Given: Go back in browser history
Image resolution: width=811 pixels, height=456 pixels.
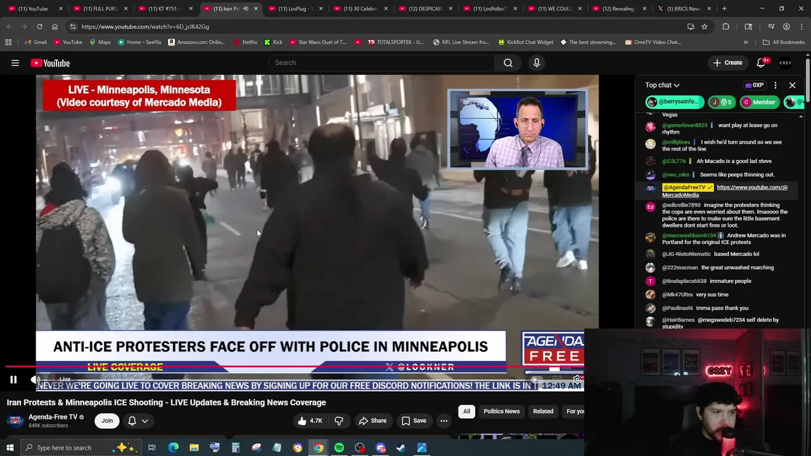Looking at the screenshot, I should coord(10,27).
